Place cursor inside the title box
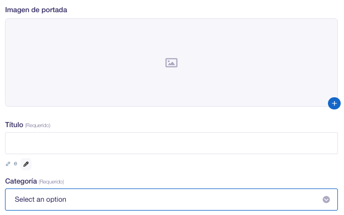 171,143
